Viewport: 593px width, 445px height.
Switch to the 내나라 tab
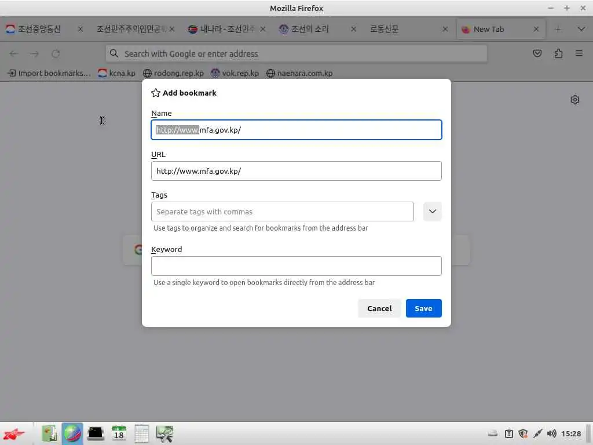pyautogui.click(x=227, y=29)
